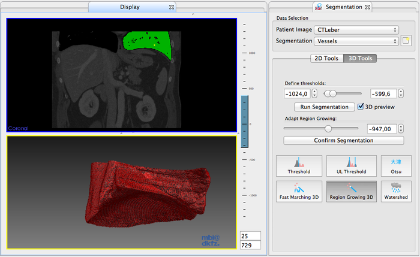Activate the Fast Marching 3D tool
Image resolution: width=420 pixels, height=257 pixels.
(x=299, y=191)
